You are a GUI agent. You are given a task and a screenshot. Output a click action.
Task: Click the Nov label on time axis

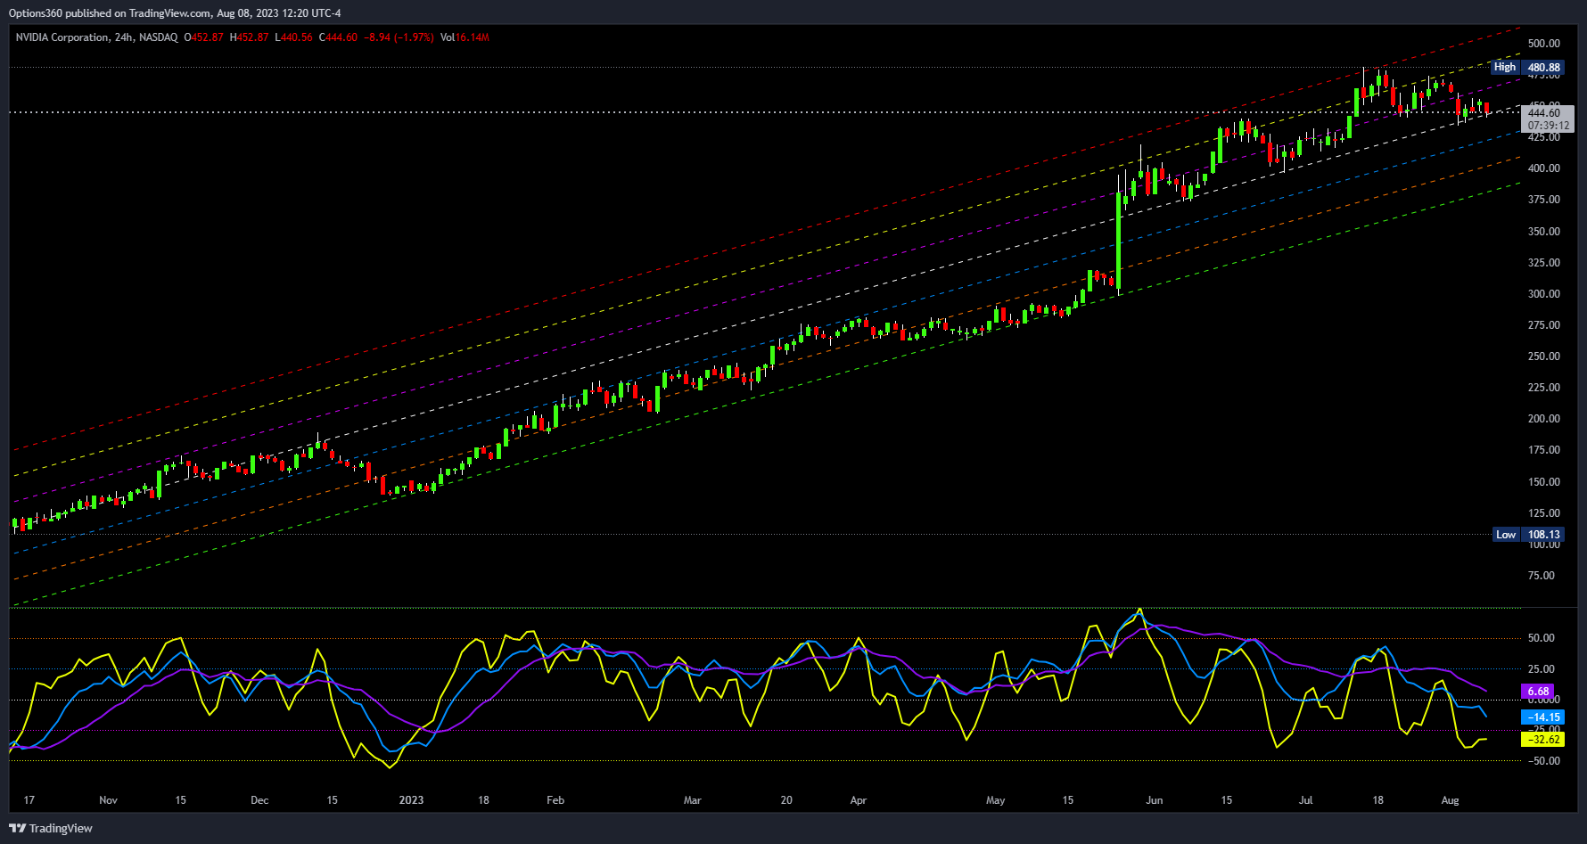coord(108,799)
